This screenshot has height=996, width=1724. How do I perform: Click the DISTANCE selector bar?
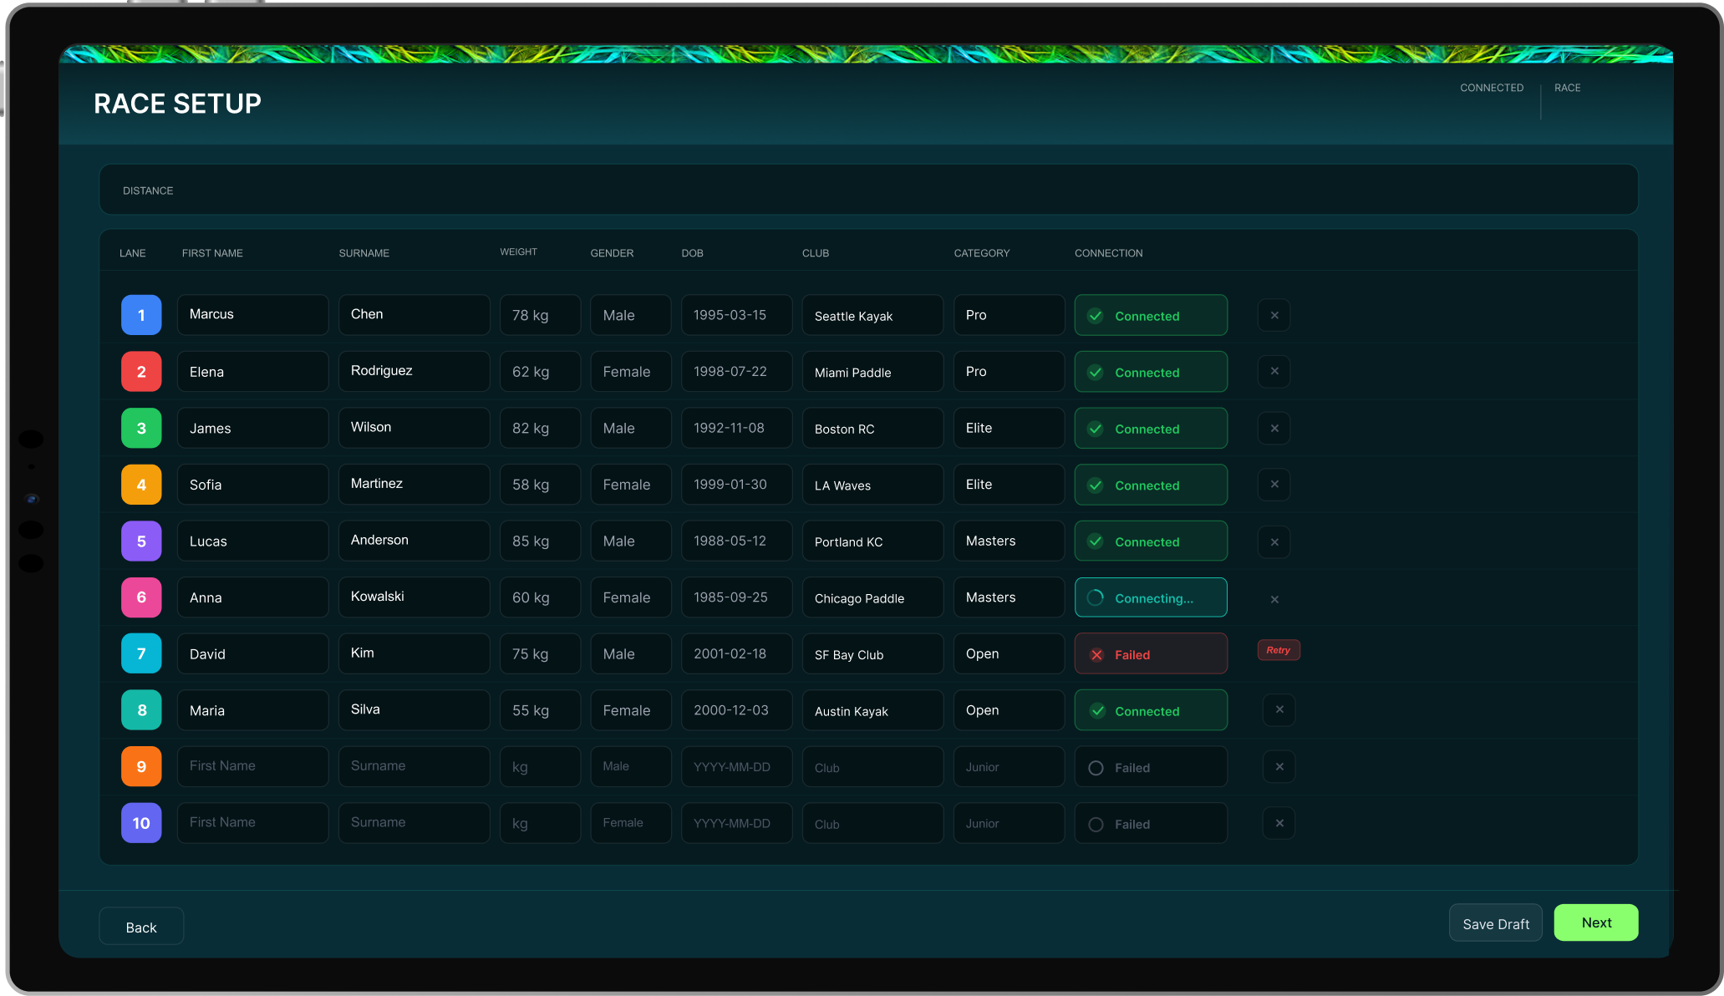pyautogui.click(x=868, y=190)
